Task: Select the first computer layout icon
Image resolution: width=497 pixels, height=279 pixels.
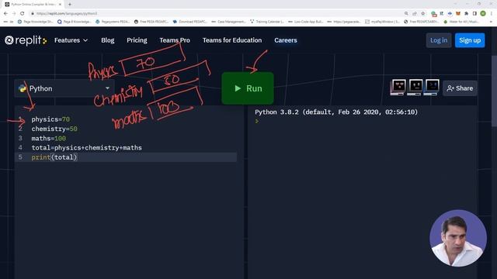Action: [x=398, y=88]
